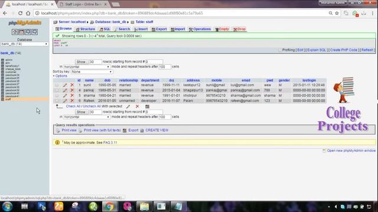Click the lower Show button

pos(81,112)
